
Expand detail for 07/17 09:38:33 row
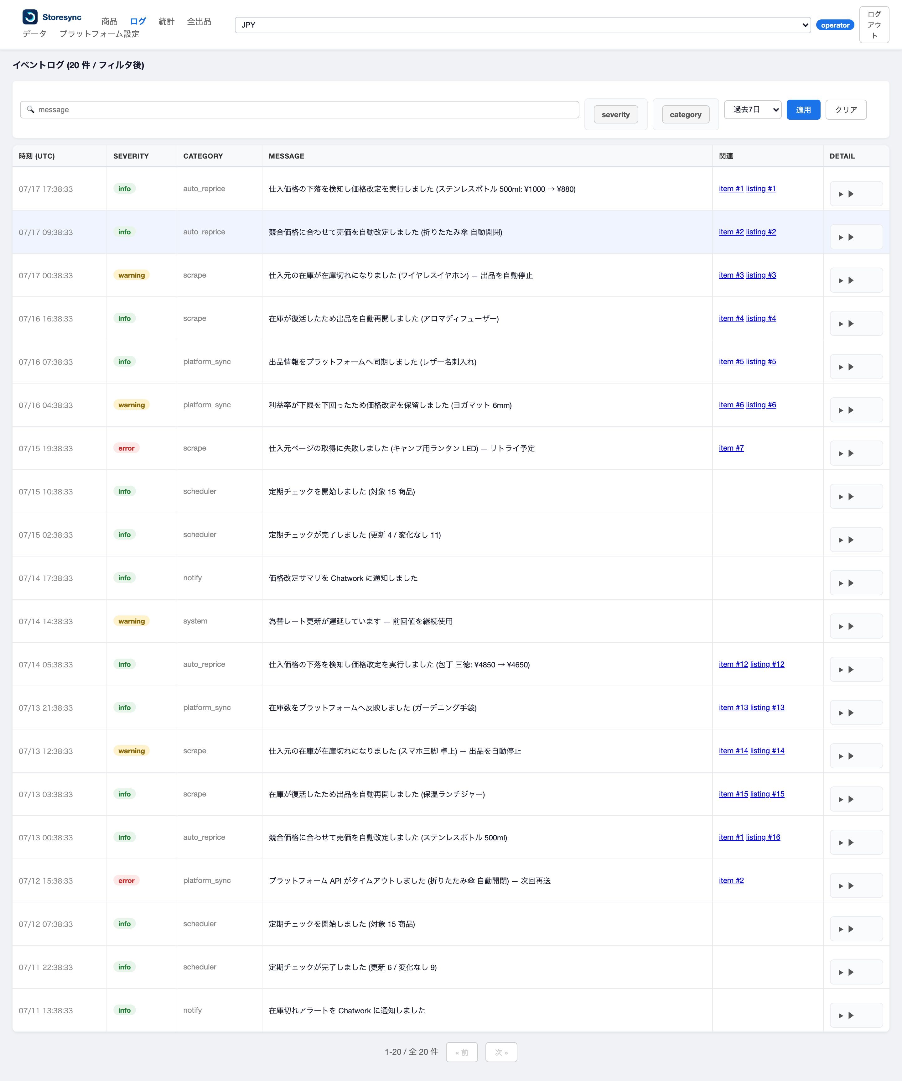[x=856, y=237]
